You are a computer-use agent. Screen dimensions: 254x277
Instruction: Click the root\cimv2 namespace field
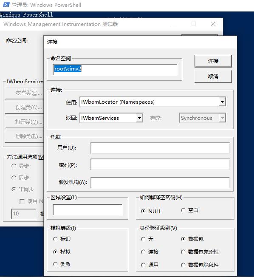[115, 69]
